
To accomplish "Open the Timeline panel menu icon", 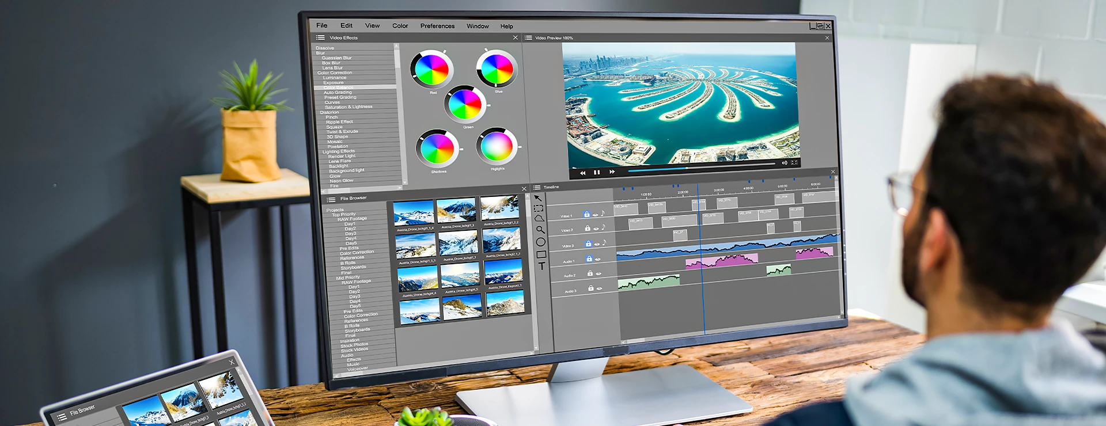I will (536, 187).
